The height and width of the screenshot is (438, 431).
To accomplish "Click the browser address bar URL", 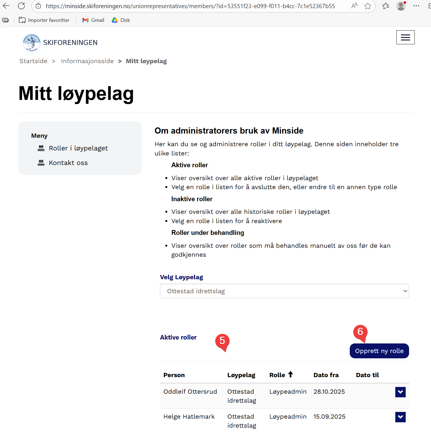I will click(190, 6).
